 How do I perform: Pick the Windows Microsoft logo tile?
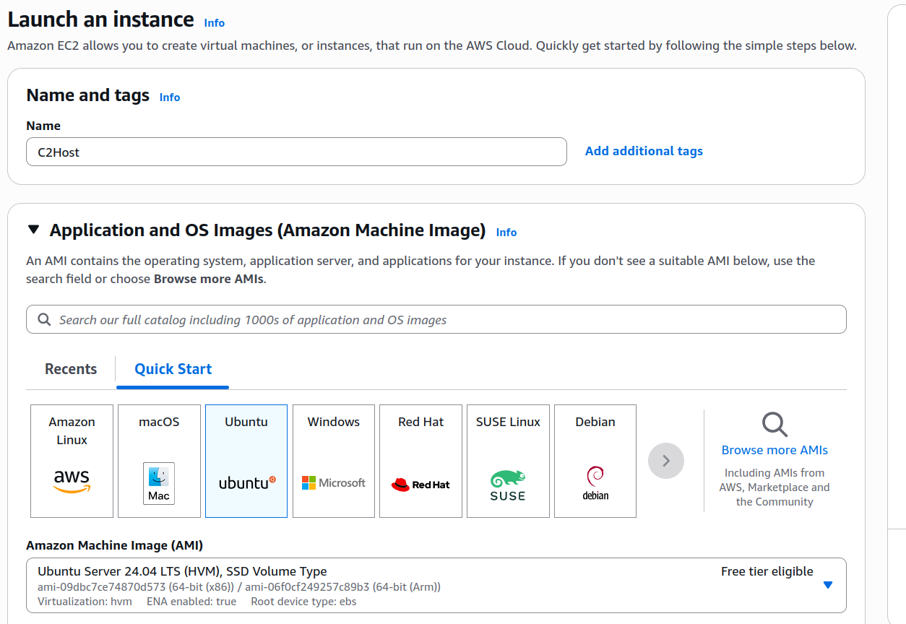334,461
